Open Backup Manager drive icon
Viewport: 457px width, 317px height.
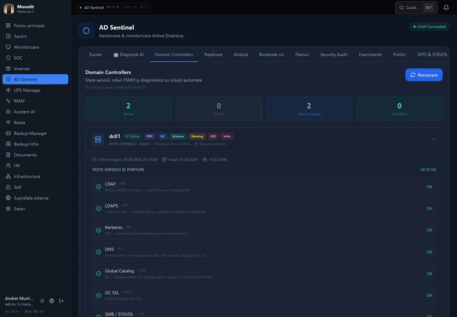[8, 133]
